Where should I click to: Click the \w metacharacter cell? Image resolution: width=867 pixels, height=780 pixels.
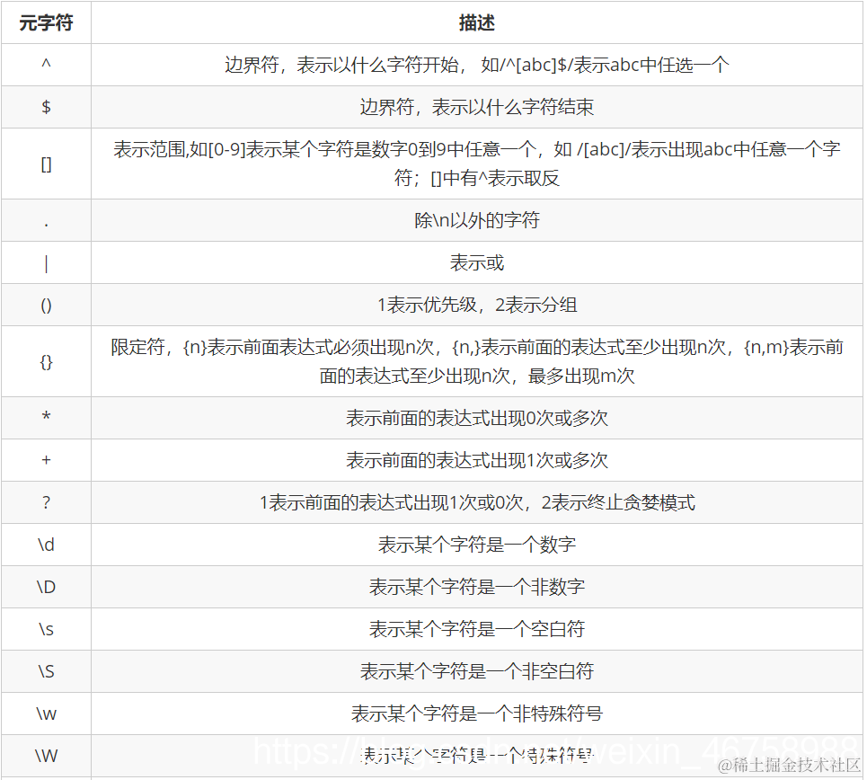coord(47,714)
